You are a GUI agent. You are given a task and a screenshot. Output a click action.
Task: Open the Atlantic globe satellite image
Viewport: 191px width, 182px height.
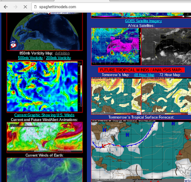point(45,32)
